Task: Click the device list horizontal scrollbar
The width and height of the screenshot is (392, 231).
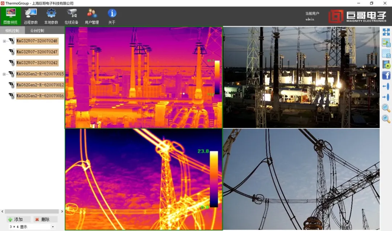Action: tap(32, 211)
